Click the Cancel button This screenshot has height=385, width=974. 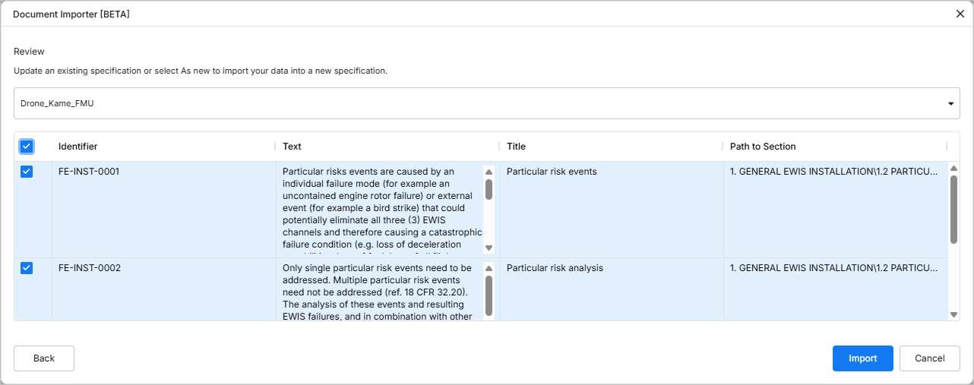(929, 358)
